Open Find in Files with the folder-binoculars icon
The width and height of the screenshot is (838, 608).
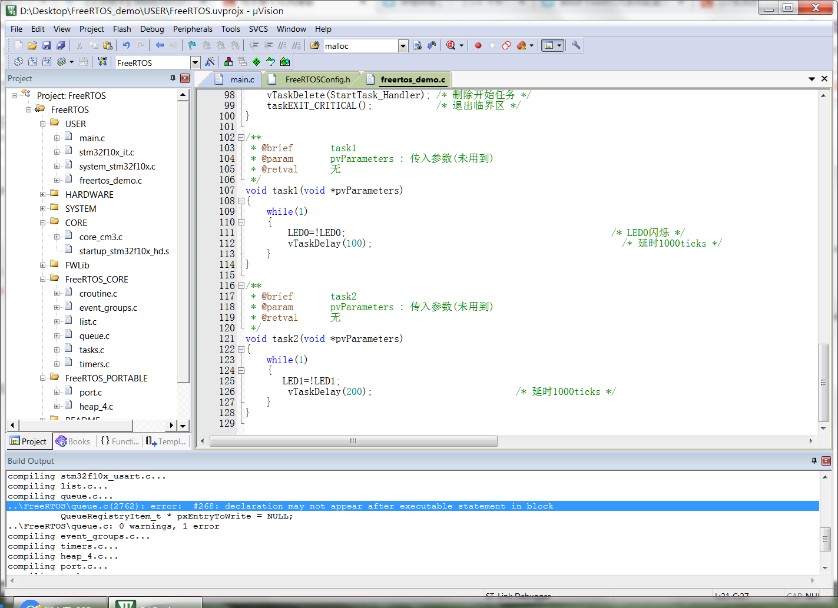(315, 45)
